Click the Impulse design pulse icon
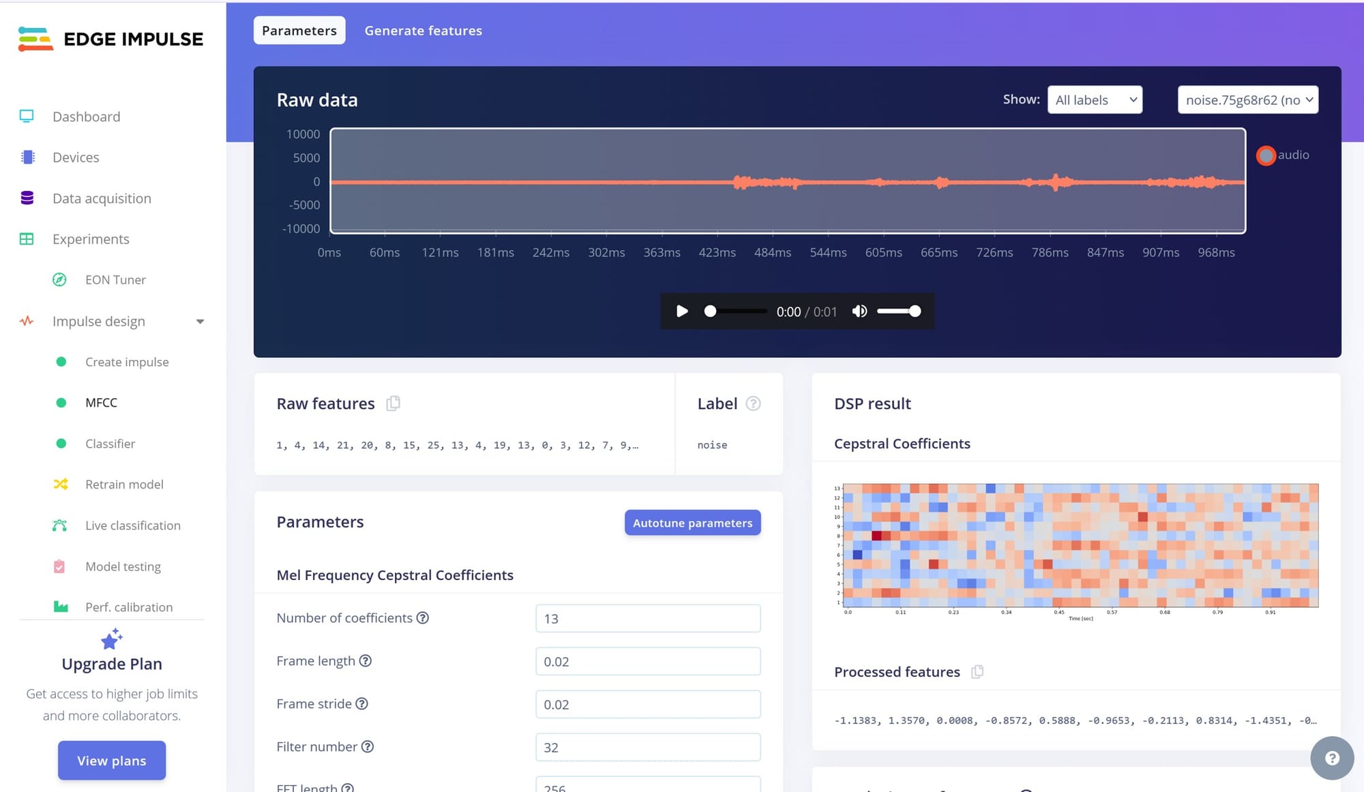This screenshot has height=792, width=1364. [27, 321]
